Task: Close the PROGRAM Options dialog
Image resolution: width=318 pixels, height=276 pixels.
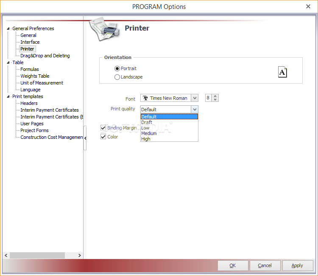Action: pyautogui.click(x=308, y=6)
